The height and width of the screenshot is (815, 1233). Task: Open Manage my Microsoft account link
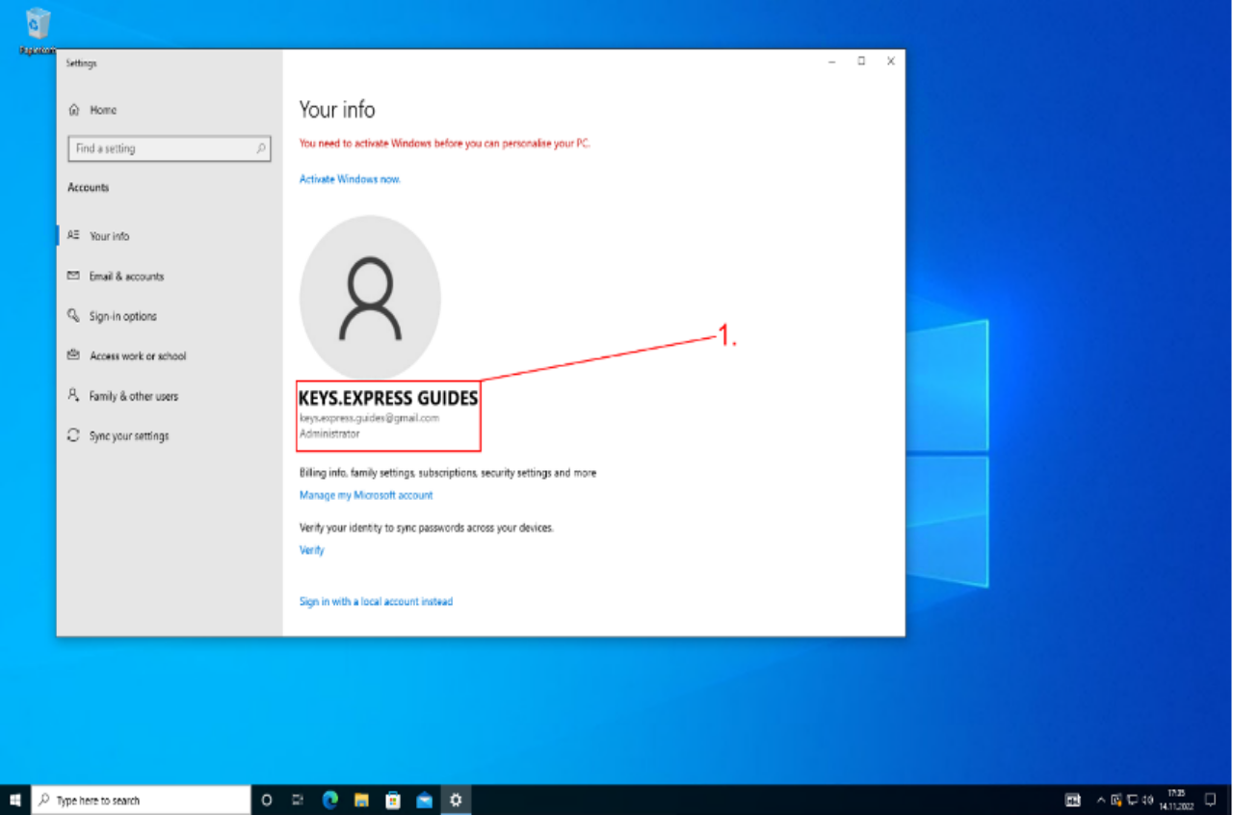[x=366, y=495]
